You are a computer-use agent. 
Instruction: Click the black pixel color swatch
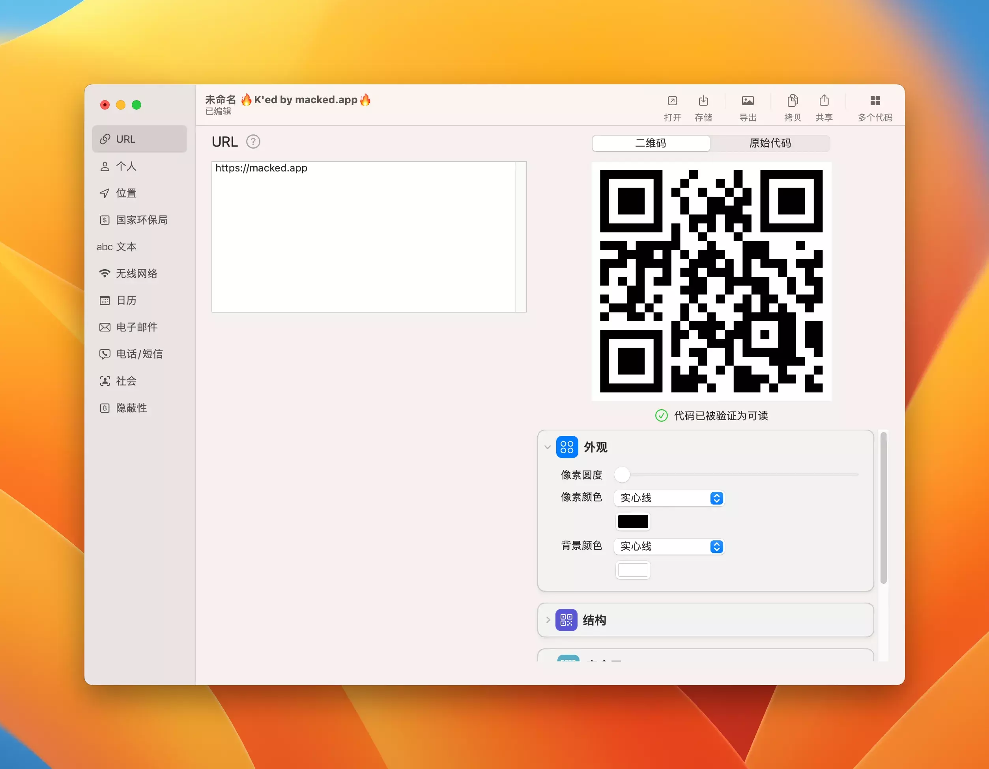[x=633, y=521]
